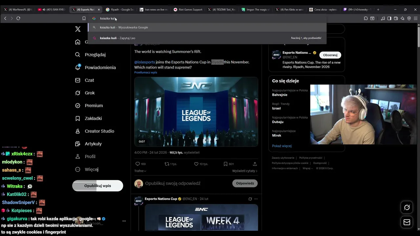420x236 pixels.
Task: Open Profil in the X sidebar
Action: click(x=85, y=157)
